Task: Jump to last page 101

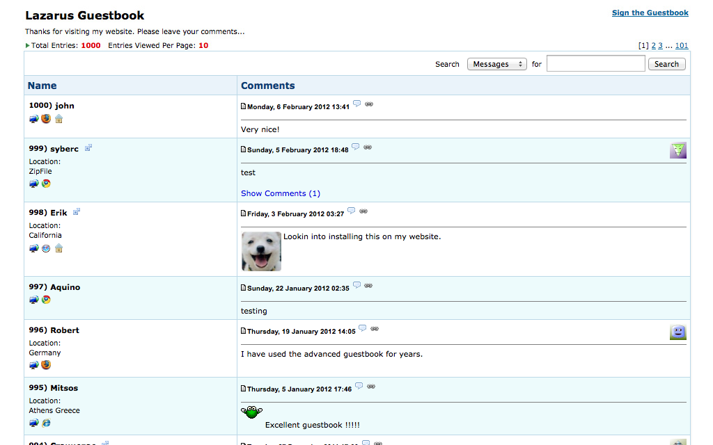Action: click(682, 46)
